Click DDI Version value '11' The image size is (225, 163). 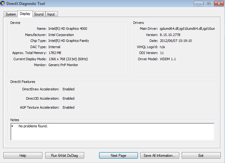click(x=162, y=53)
